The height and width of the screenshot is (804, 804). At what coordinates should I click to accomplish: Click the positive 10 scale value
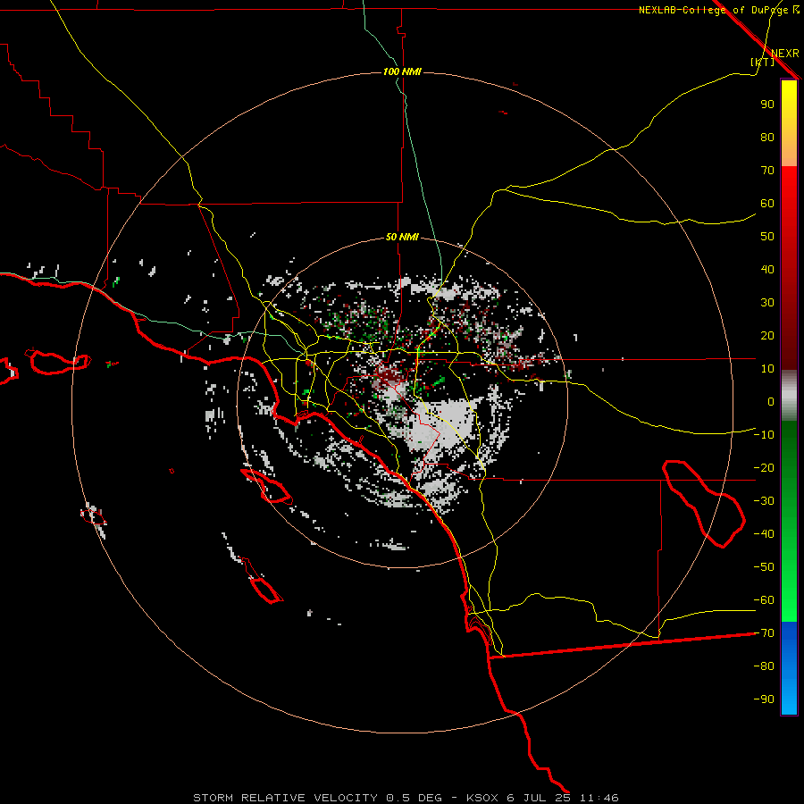click(x=767, y=369)
